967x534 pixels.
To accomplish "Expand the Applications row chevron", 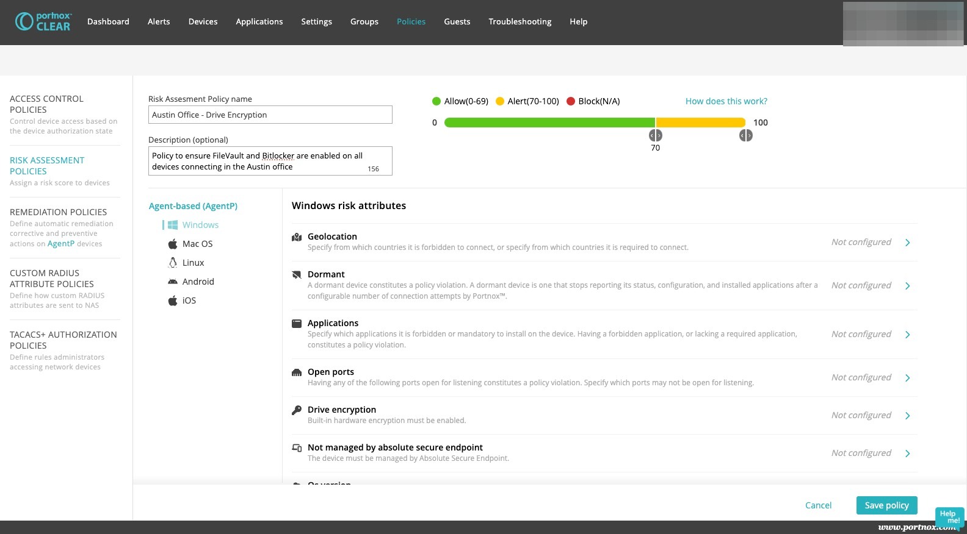I will 908,335.
